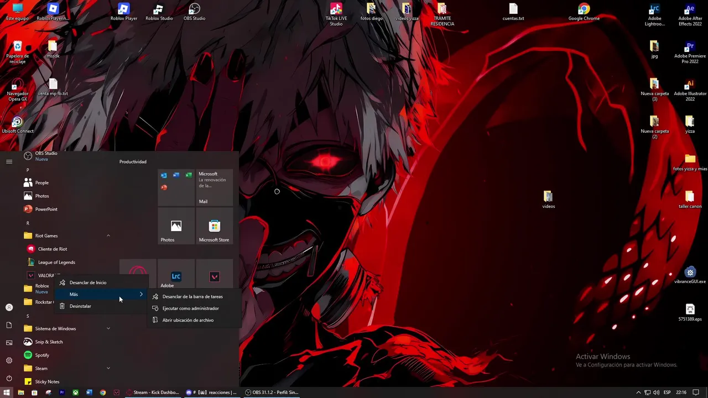
Task: Open Xbox app from the taskbar
Action: click(75, 392)
